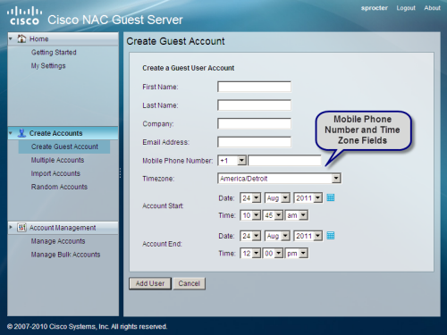Open Getting Started page
This screenshot has height=335, width=447.
pos(54,53)
